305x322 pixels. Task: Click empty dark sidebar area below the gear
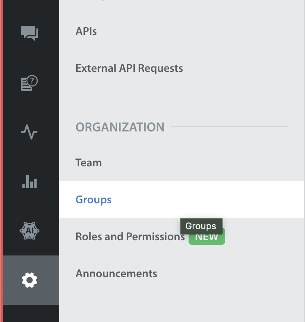(x=31, y=313)
